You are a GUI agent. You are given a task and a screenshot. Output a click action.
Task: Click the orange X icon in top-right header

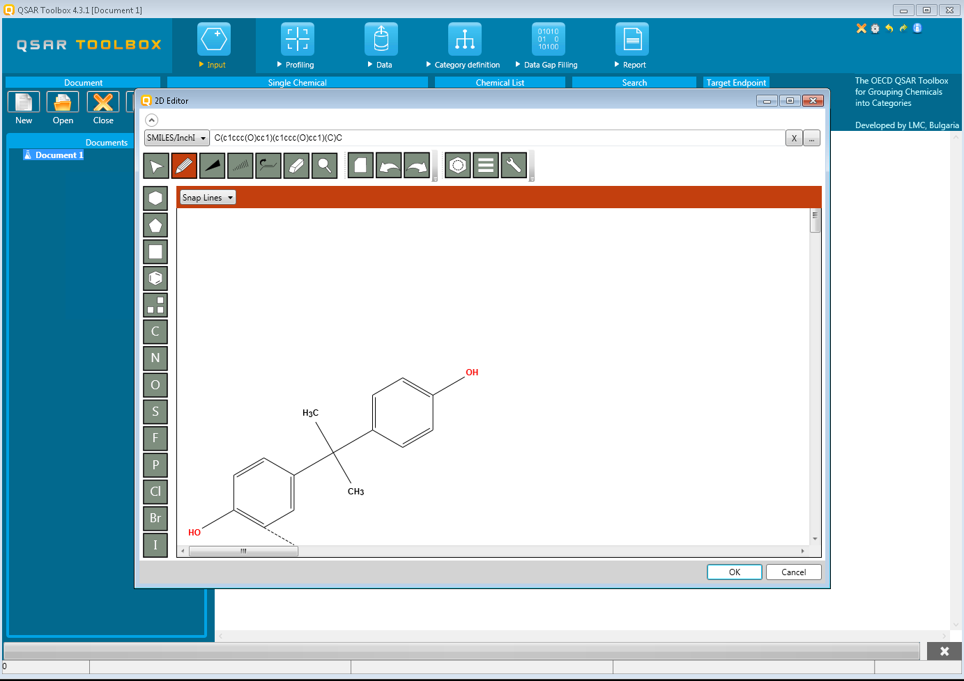click(862, 29)
